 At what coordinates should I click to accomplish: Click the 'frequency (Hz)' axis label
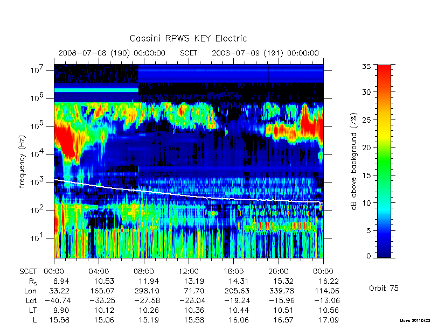click(x=22, y=161)
